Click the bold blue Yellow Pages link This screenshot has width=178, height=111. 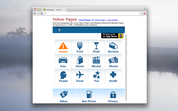[85, 20]
